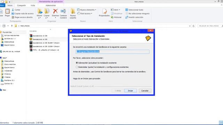223x125 pixels.
Task: Click the installation folder path field
Action: pos(112,52)
